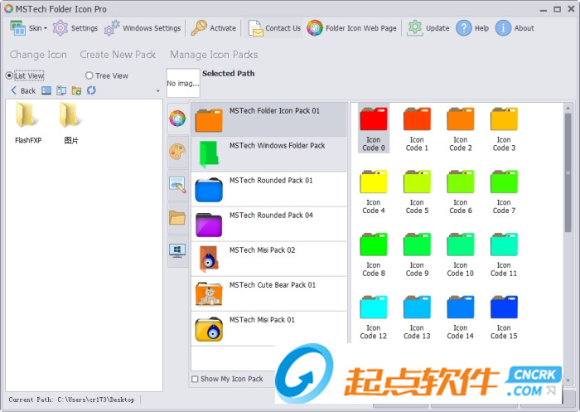The width and height of the screenshot is (580, 412).
Task: Select MSTech Rounded Pack 01
Action: [269, 189]
